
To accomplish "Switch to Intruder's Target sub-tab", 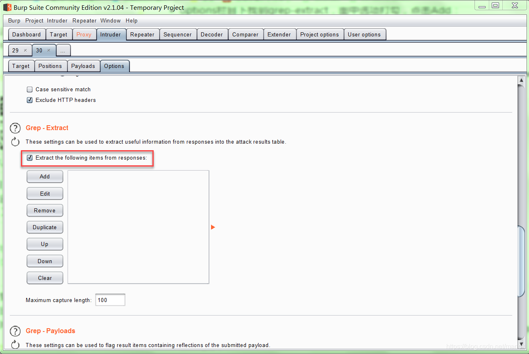I will [x=21, y=66].
